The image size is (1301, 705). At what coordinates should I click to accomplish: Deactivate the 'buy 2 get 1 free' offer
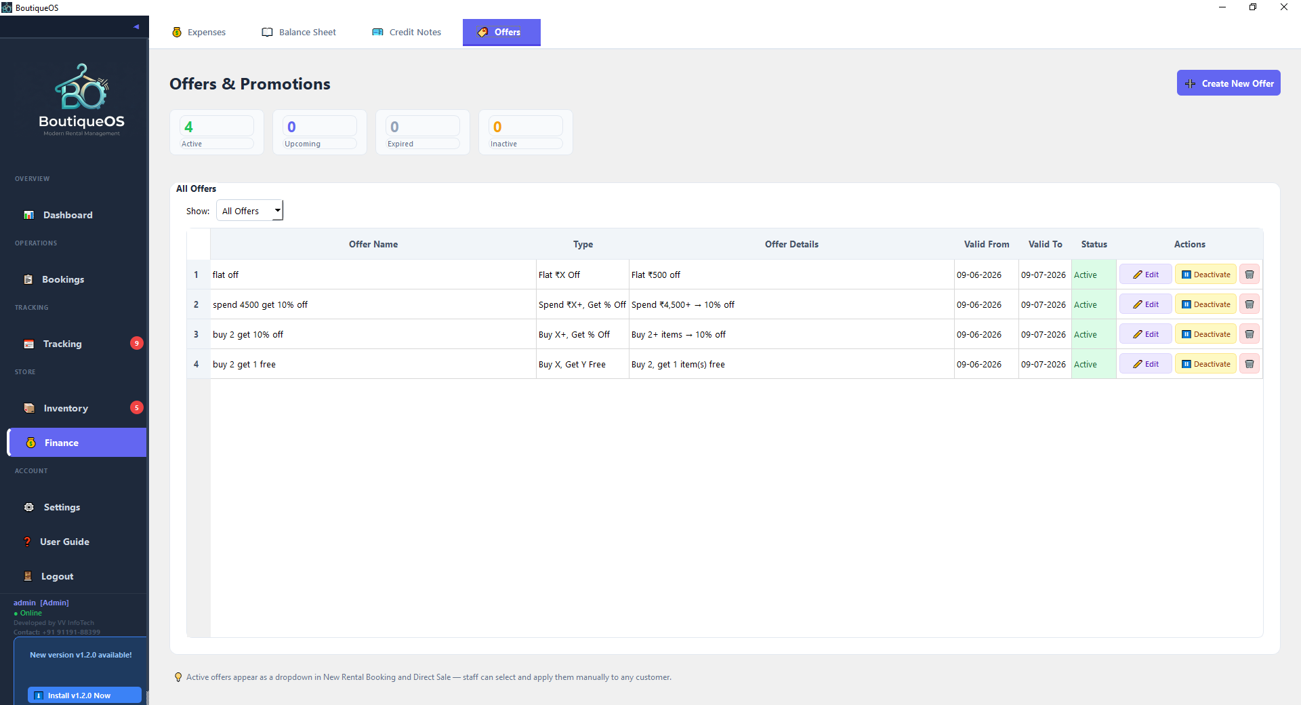[x=1206, y=364]
